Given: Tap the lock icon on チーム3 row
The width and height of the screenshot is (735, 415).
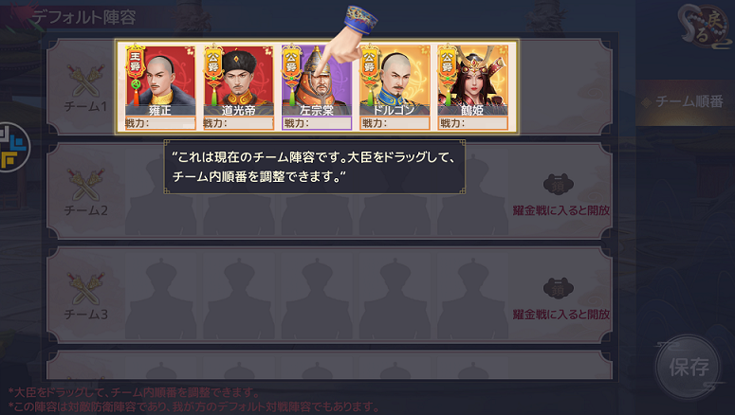Looking at the screenshot, I should point(559,289).
